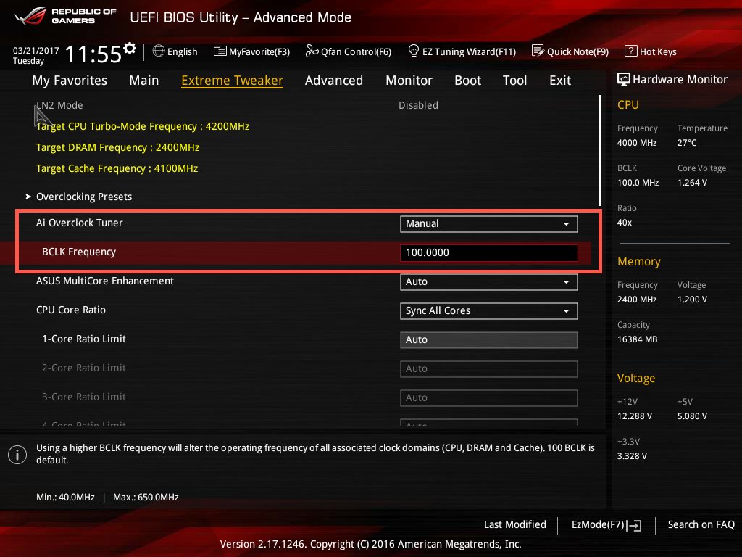Open the Monitor tab
Screen dimensions: 742x557
pos(409,81)
